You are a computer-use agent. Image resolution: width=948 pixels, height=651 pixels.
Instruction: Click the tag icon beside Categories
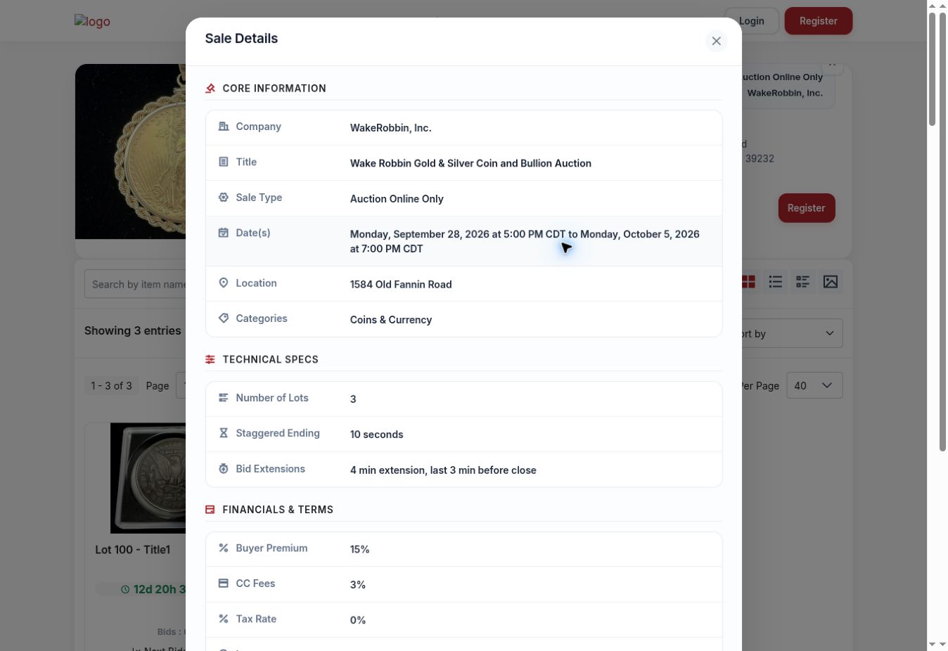224,318
